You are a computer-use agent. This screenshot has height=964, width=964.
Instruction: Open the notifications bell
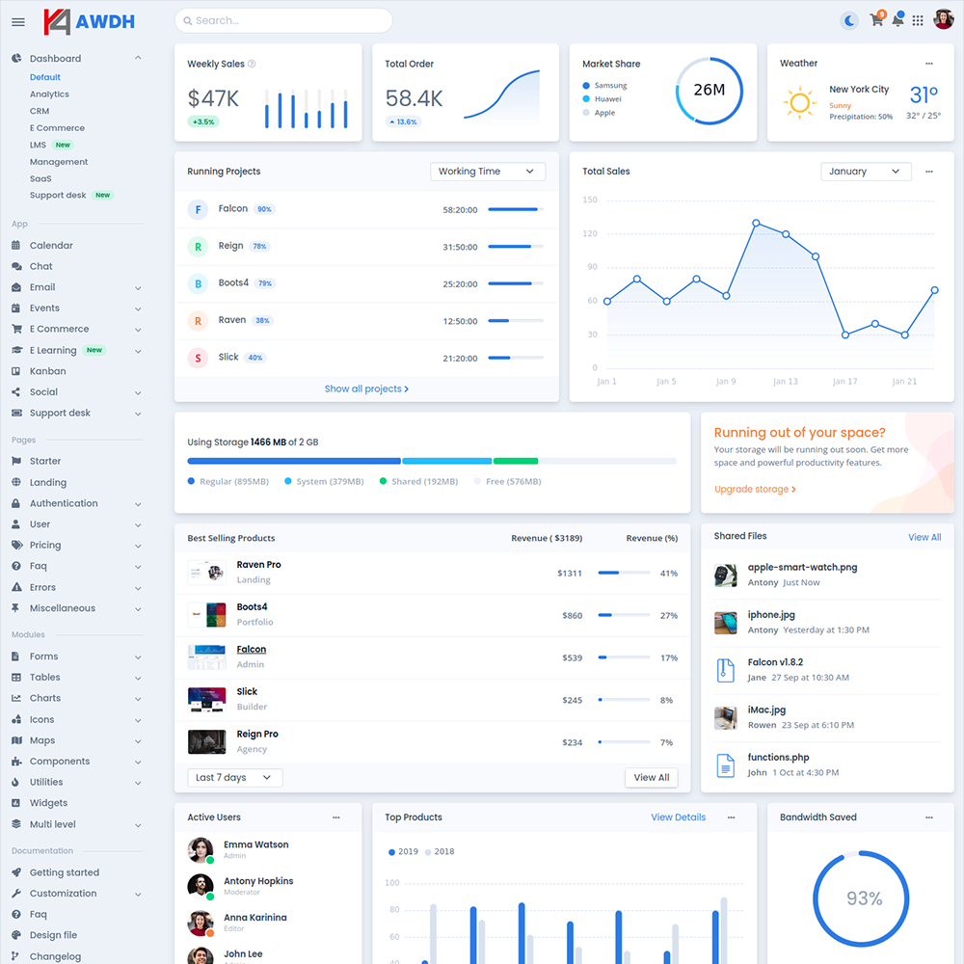(897, 20)
